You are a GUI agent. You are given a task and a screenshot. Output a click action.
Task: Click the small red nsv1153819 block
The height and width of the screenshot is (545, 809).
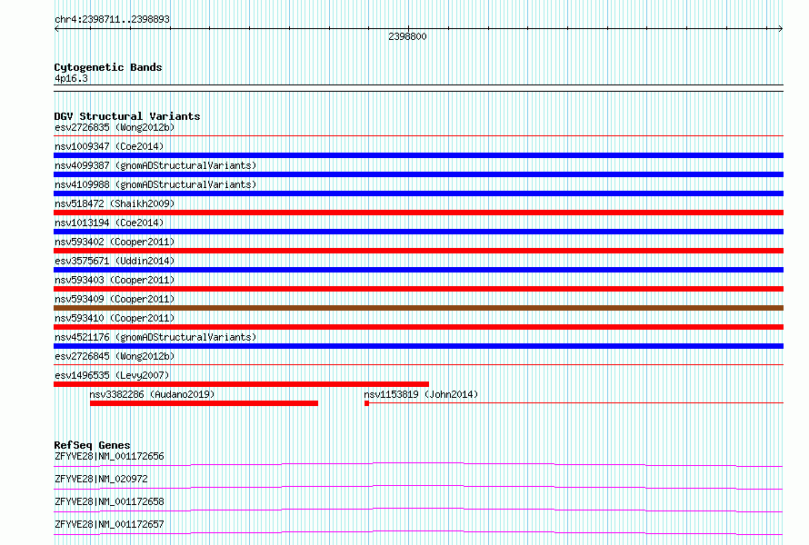coord(367,403)
